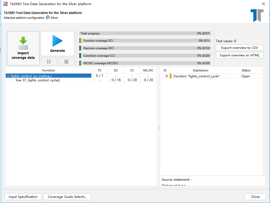
Task: Open Coverage Goals Selection button
Action: pos(67,197)
